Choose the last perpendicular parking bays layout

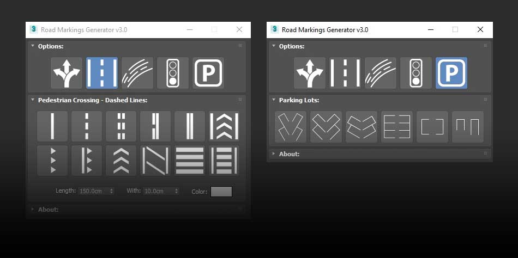[467, 127]
